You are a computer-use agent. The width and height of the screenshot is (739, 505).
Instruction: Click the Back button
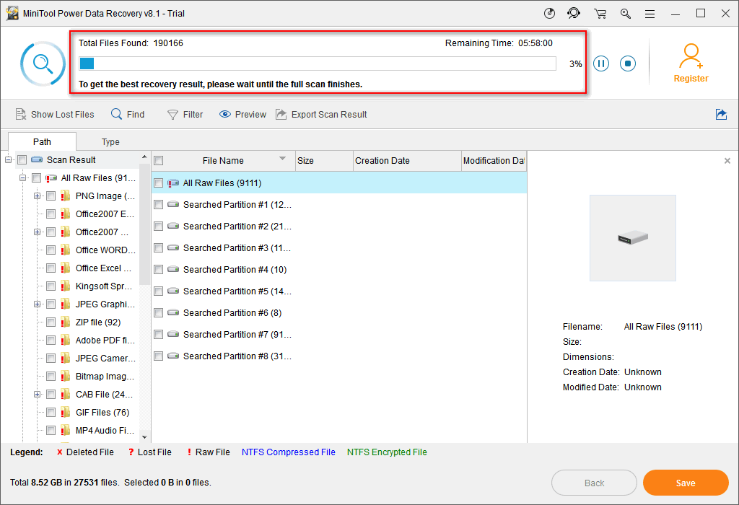[x=594, y=483]
